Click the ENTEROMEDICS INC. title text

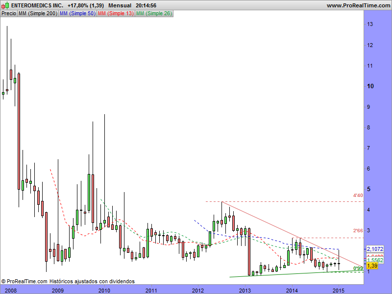37,5
